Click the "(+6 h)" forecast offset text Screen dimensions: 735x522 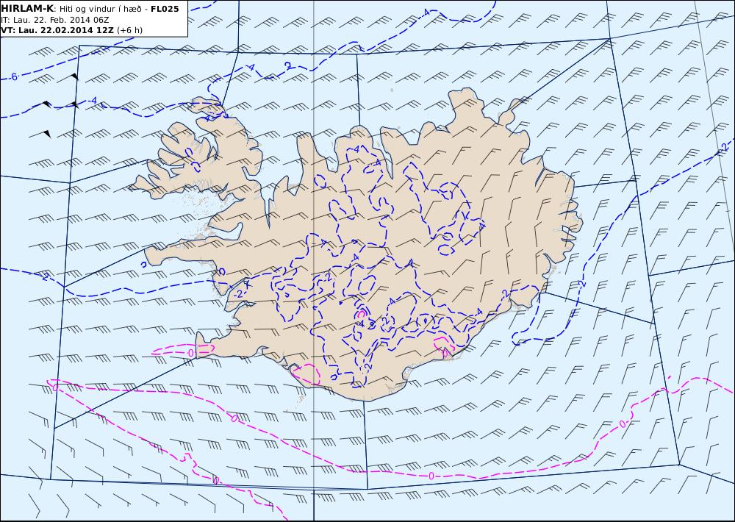click(130, 30)
